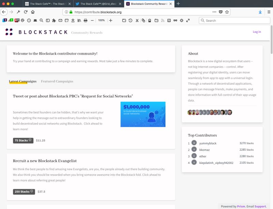Click the RSS feed subscribe icon
This screenshot has width=273, height=209.
point(163,20)
